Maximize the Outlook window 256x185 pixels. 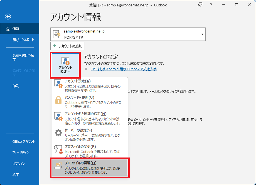tap(237, 5)
